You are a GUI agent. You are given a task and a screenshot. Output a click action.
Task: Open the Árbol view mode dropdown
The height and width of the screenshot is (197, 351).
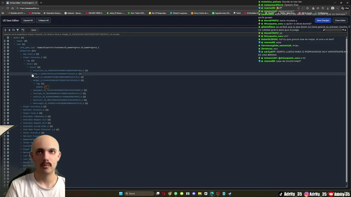34,30
